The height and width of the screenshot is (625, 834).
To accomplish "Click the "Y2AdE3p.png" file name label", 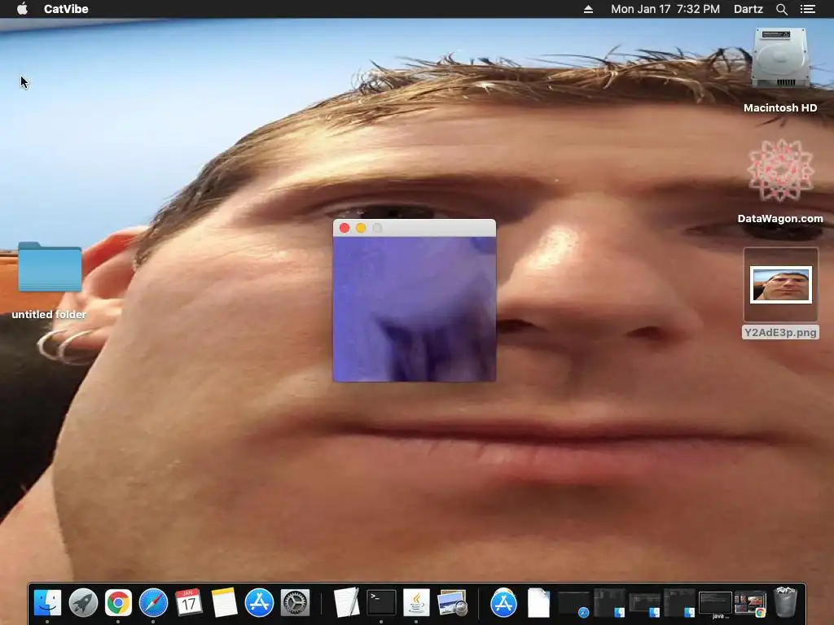I will [780, 332].
